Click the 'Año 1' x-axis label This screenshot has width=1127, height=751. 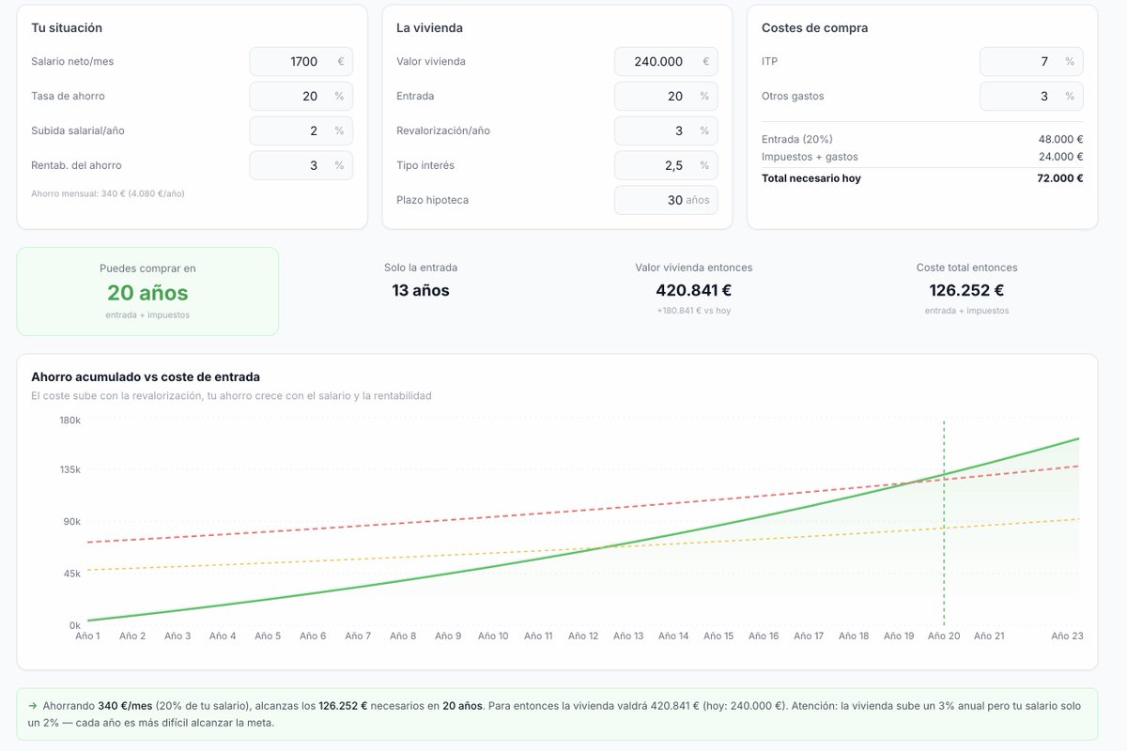coord(87,636)
